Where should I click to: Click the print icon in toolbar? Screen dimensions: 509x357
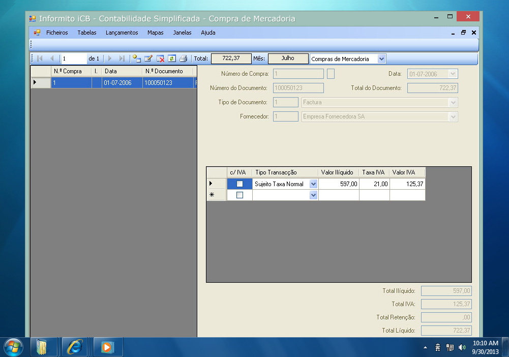click(183, 58)
